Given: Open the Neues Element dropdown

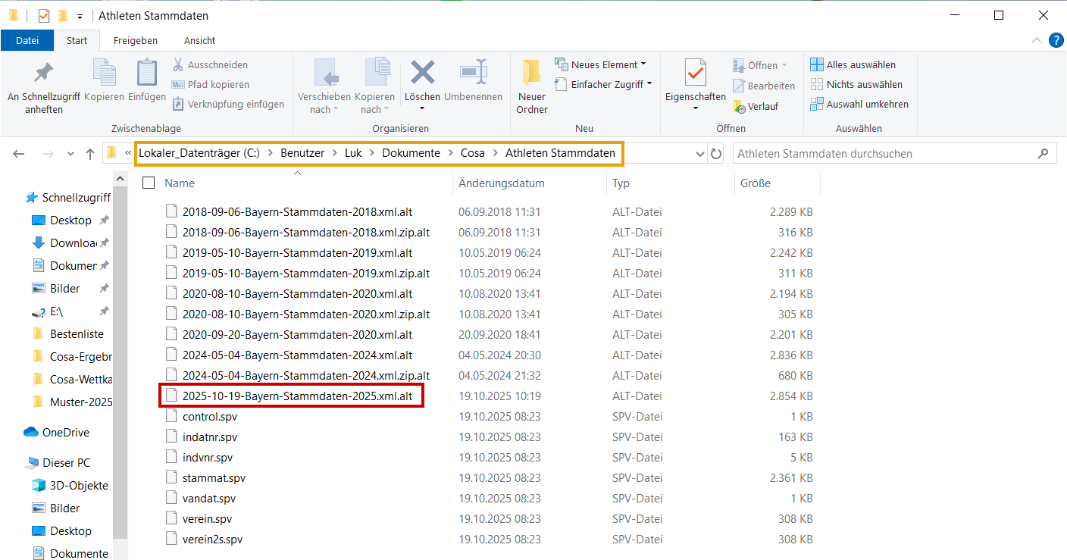Looking at the screenshot, I should pos(603,64).
